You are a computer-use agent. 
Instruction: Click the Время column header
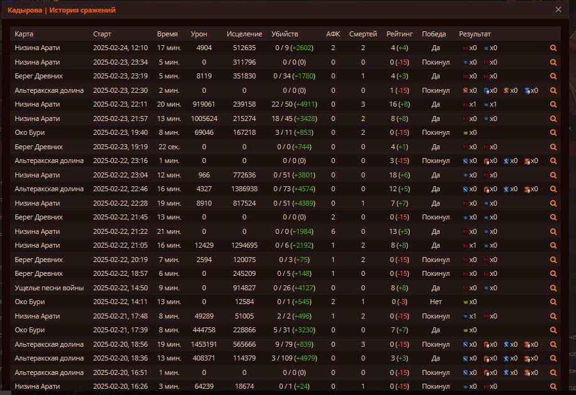tap(167, 34)
